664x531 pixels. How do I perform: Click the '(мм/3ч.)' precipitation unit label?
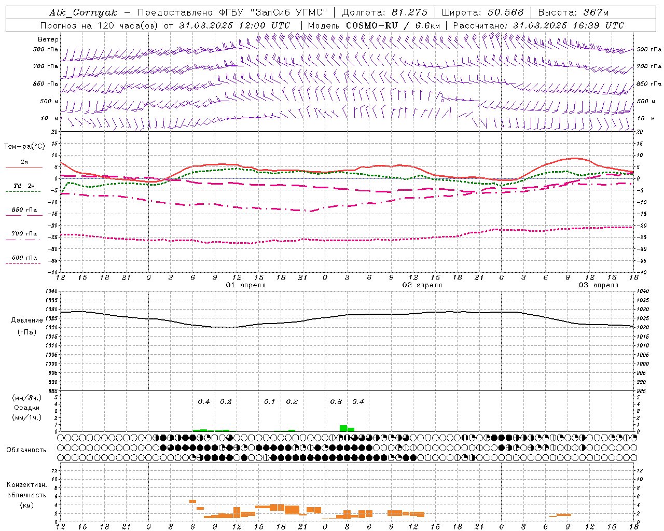tap(26, 398)
